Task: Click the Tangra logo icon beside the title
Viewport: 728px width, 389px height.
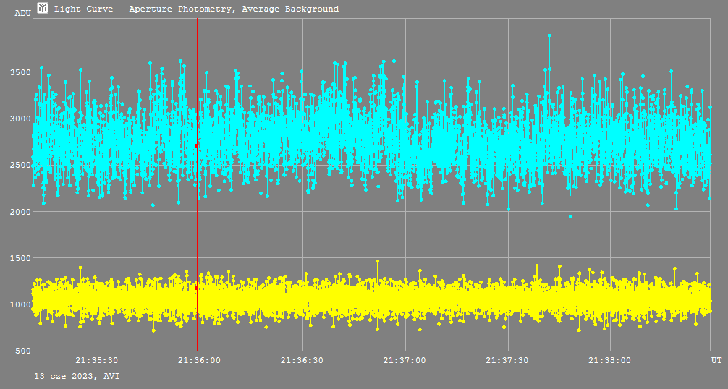Action: pos(43,8)
